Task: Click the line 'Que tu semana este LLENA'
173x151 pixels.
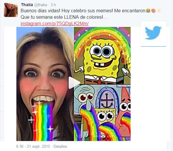Action: tap(50, 17)
